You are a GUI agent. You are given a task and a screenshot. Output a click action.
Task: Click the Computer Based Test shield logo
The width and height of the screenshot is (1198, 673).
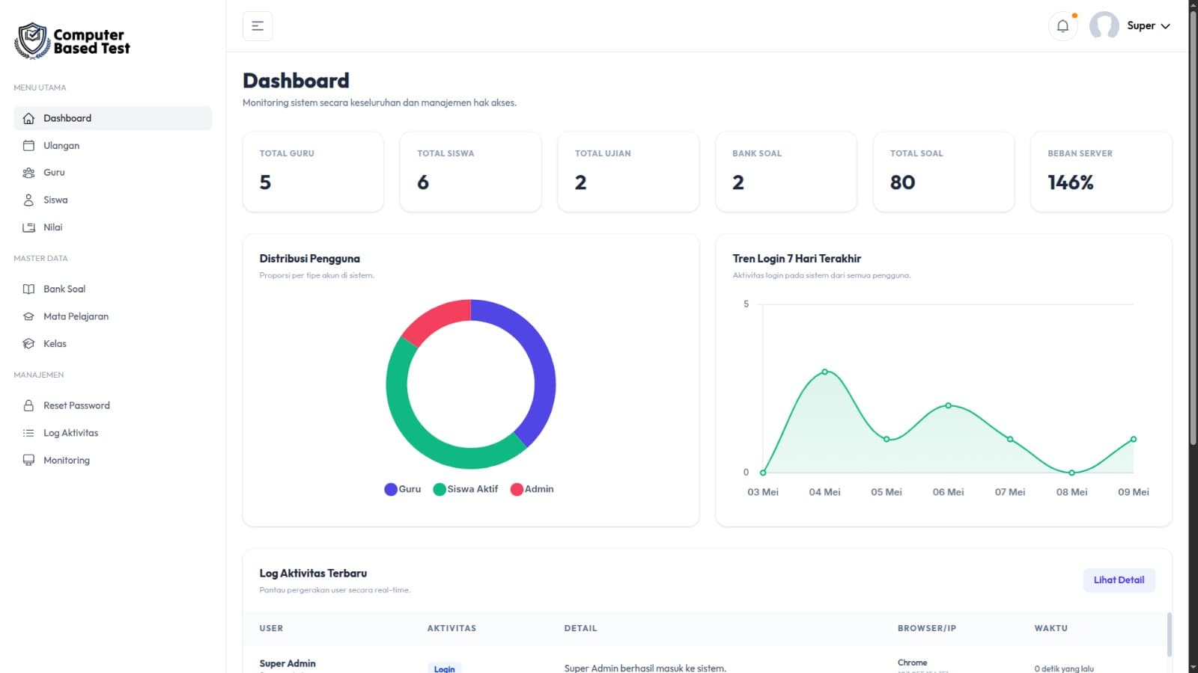[32, 40]
